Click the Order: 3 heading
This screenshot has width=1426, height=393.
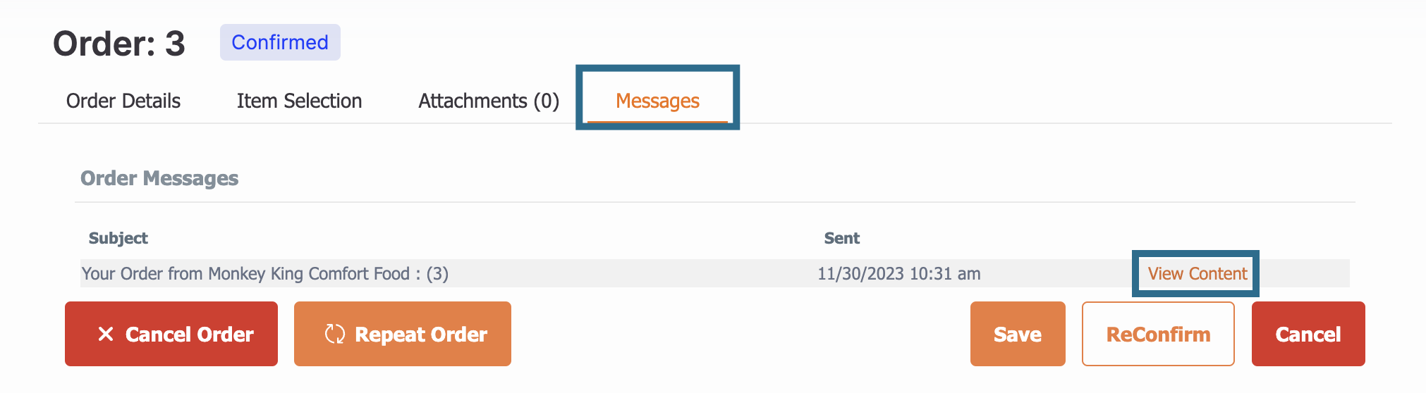click(x=119, y=44)
